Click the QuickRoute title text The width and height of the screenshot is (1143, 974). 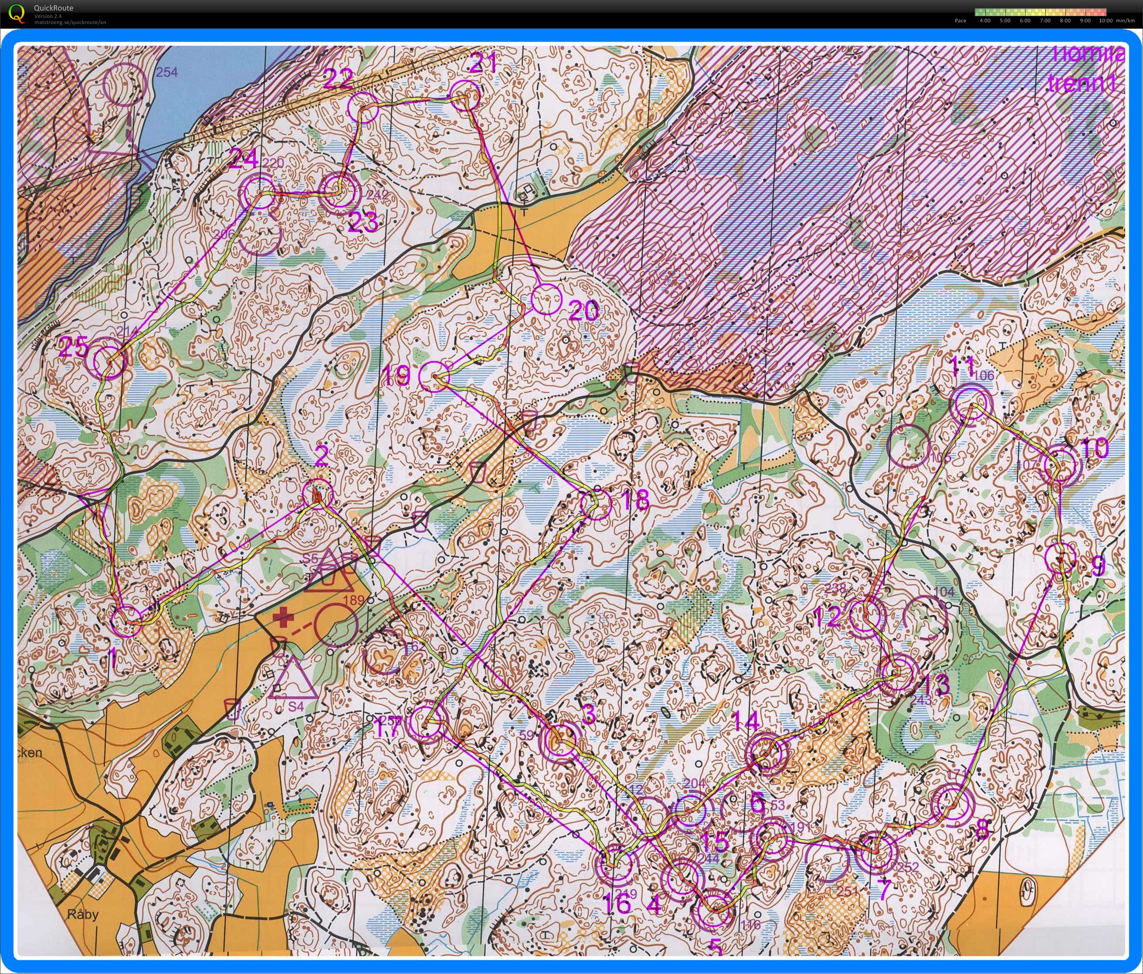[54, 8]
